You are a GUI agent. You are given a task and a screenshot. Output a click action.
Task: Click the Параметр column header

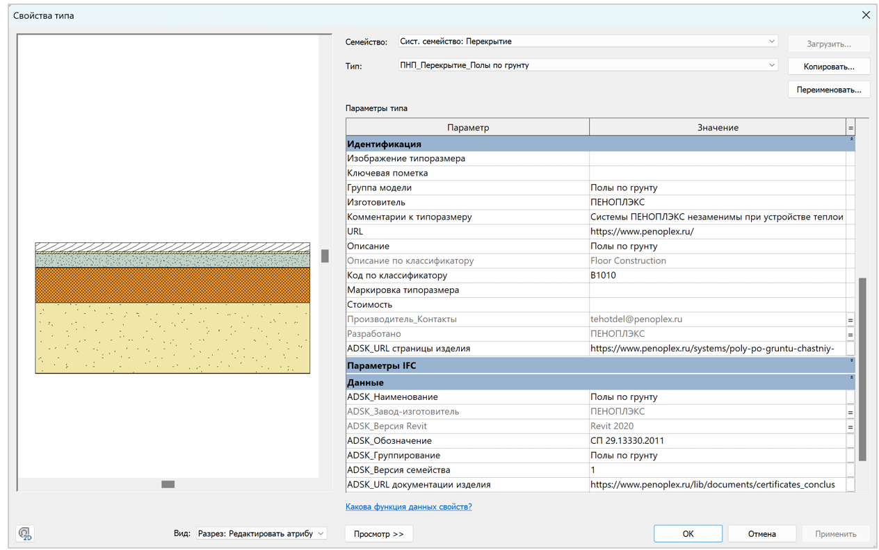(x=468, y=128)
